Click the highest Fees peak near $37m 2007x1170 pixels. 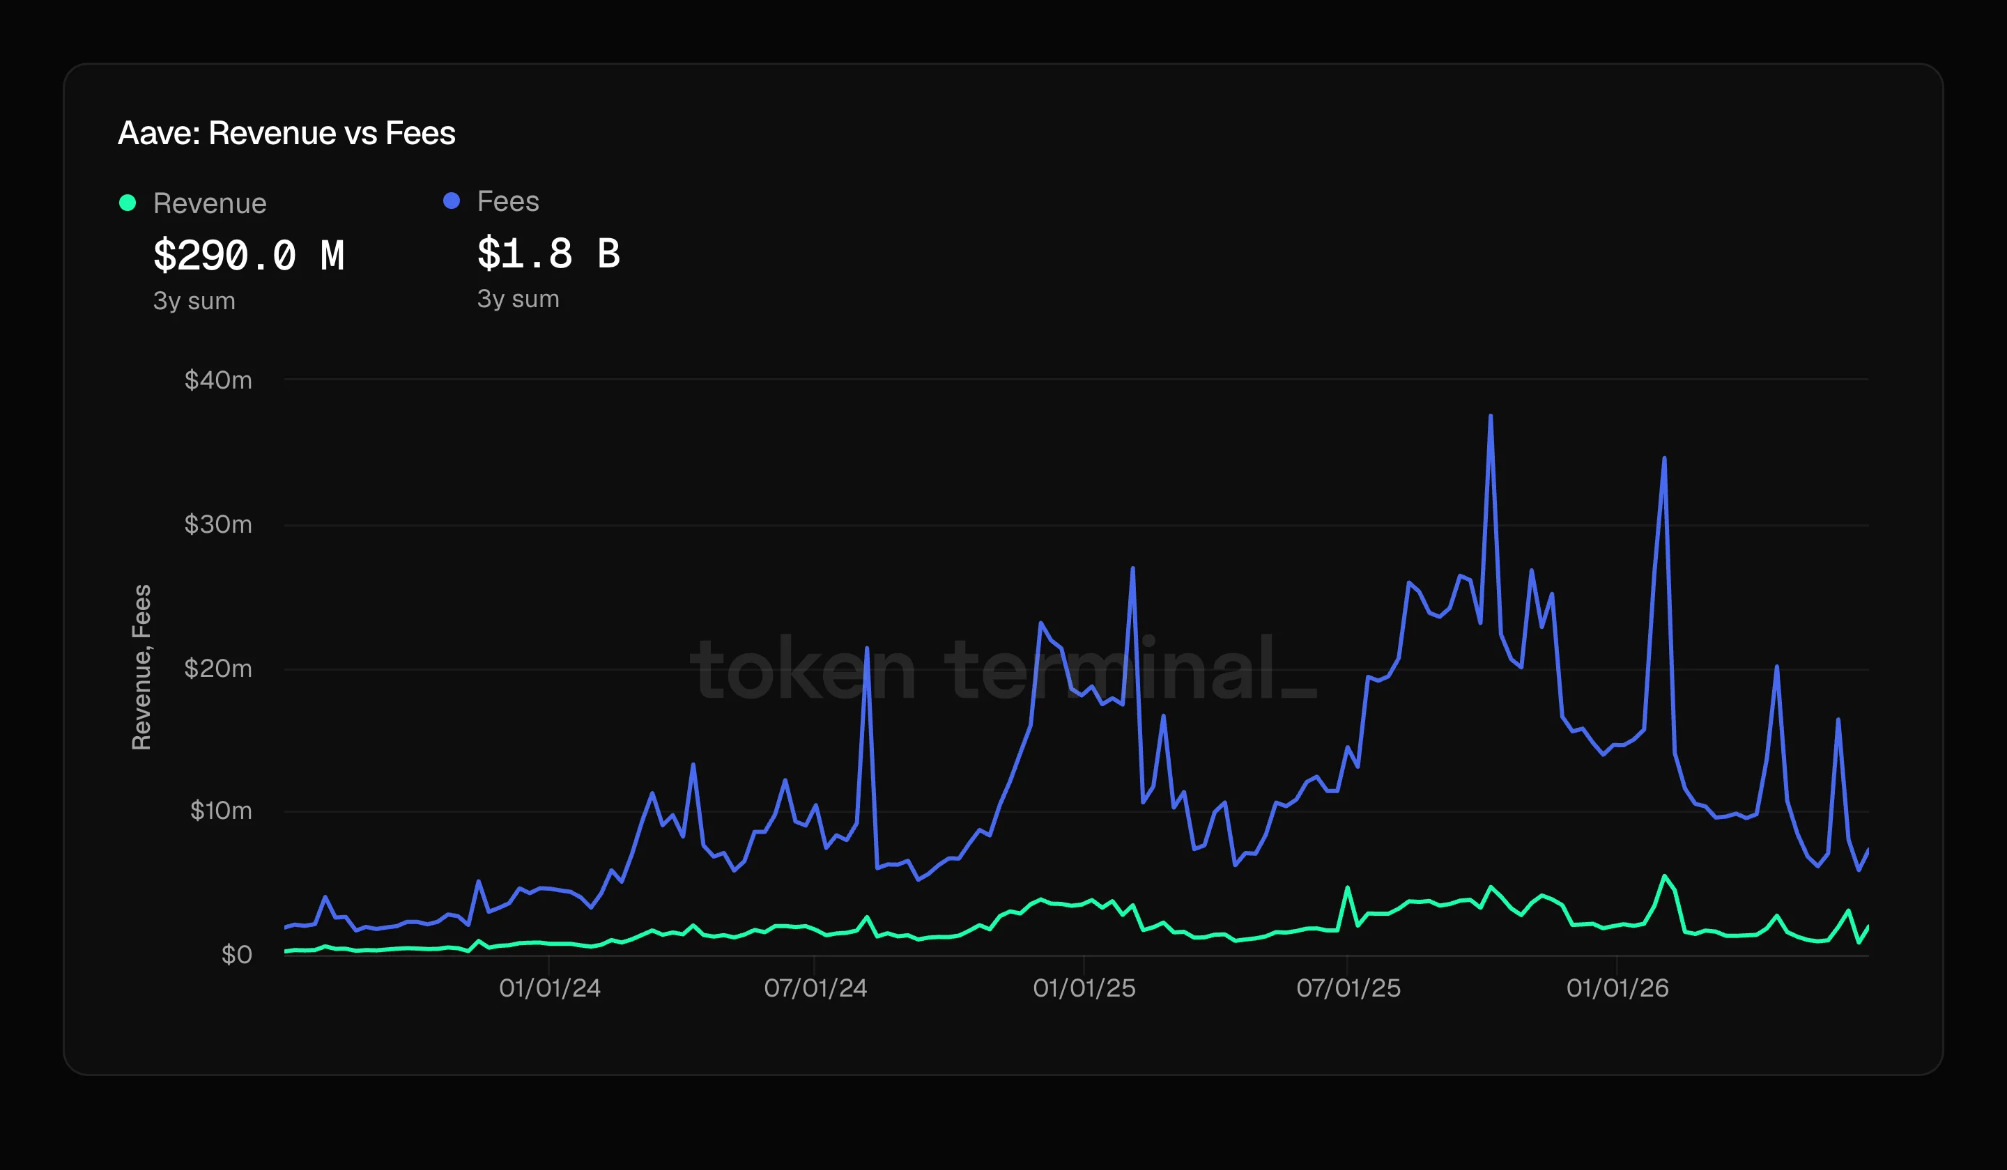(x=1490, y=417)
